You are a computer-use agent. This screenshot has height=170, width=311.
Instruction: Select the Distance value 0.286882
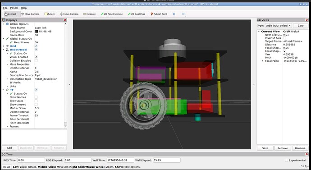289,45
